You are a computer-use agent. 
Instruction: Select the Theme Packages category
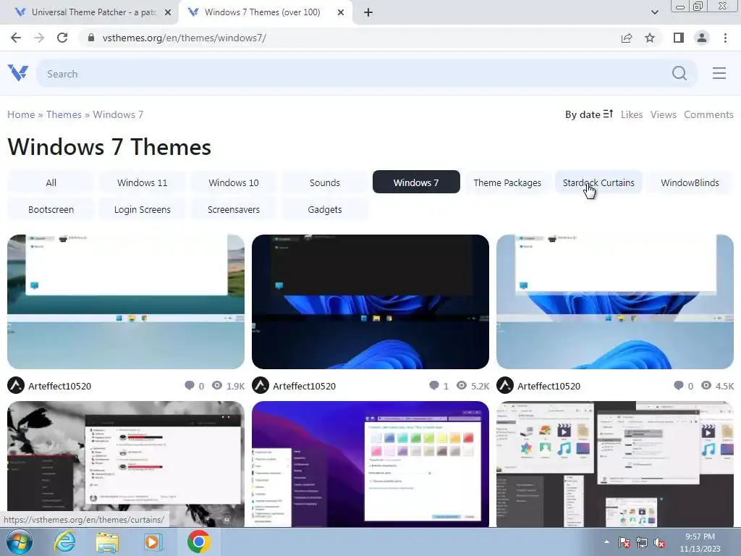[x=507, y=182]
